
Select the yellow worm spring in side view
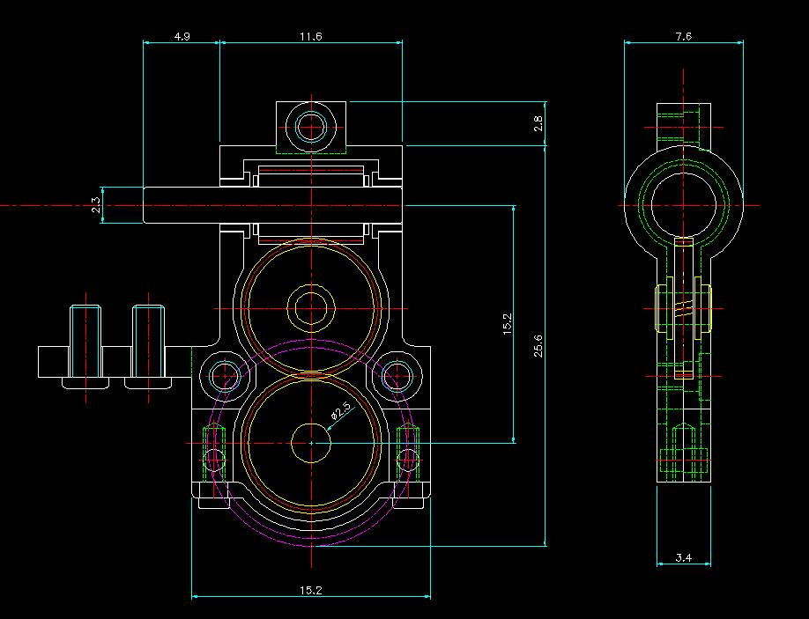point(684,306)
